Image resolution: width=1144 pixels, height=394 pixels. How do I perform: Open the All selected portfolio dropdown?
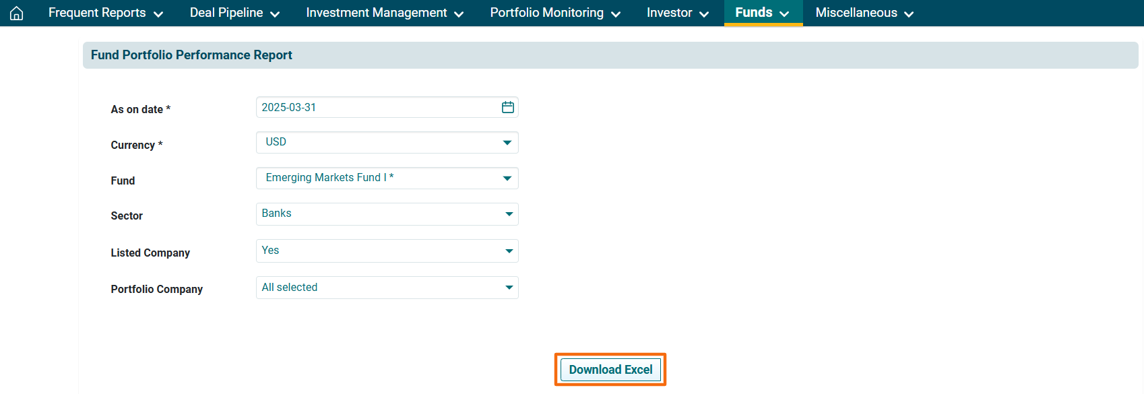click(377, 288)
